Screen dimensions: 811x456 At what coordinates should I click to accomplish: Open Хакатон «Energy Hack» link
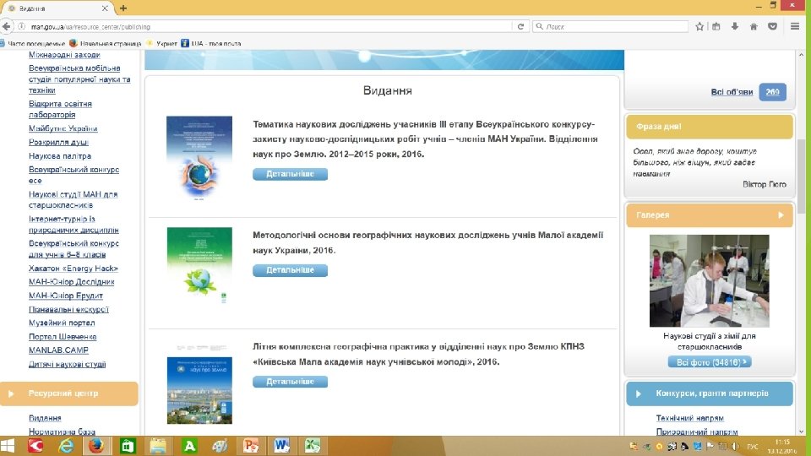(x=73, y=268)
